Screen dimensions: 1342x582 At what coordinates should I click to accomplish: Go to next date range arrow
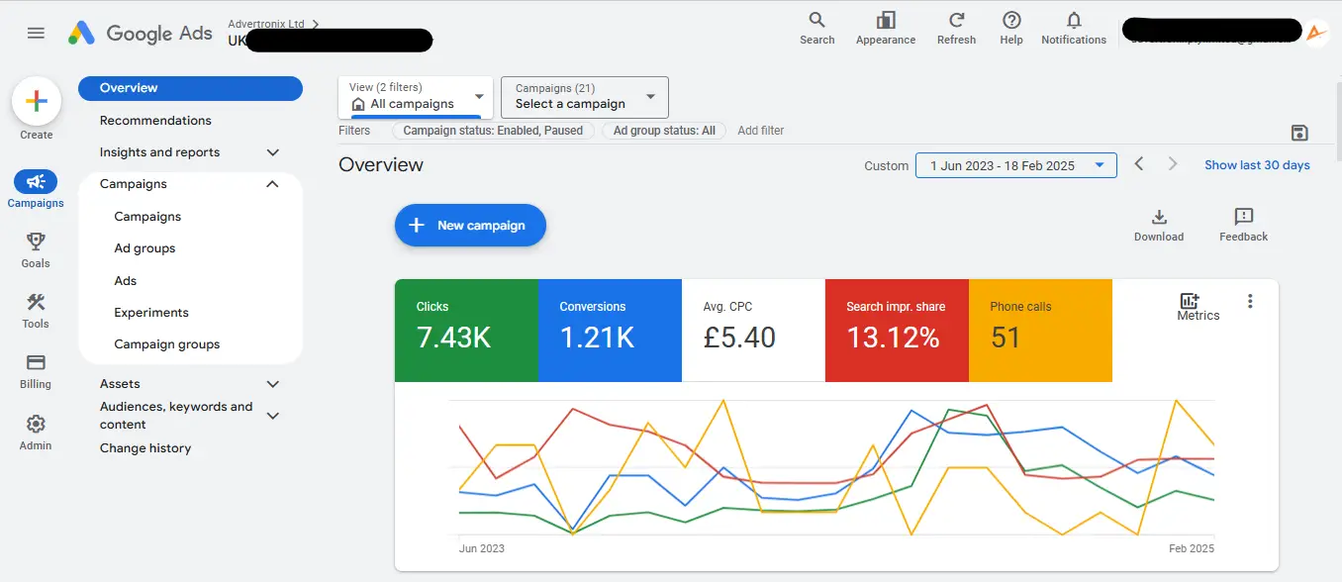pos(1173,164)
